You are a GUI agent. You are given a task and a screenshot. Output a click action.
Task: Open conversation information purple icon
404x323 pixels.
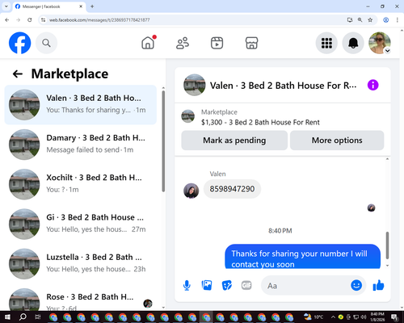[373, 85]
